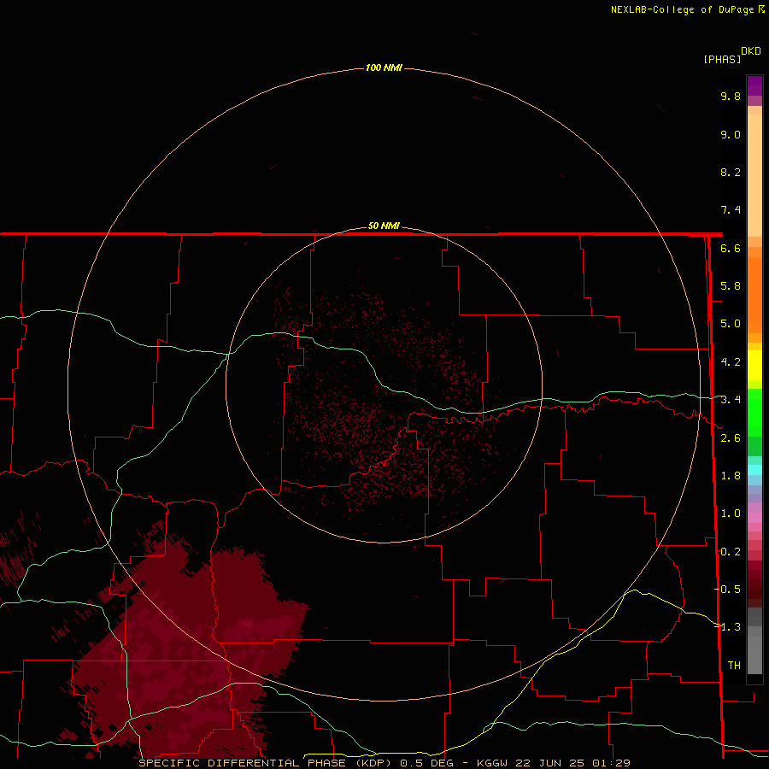Click the gray bottom segment of color bar

pyautogui.click(x=754, y=655)
